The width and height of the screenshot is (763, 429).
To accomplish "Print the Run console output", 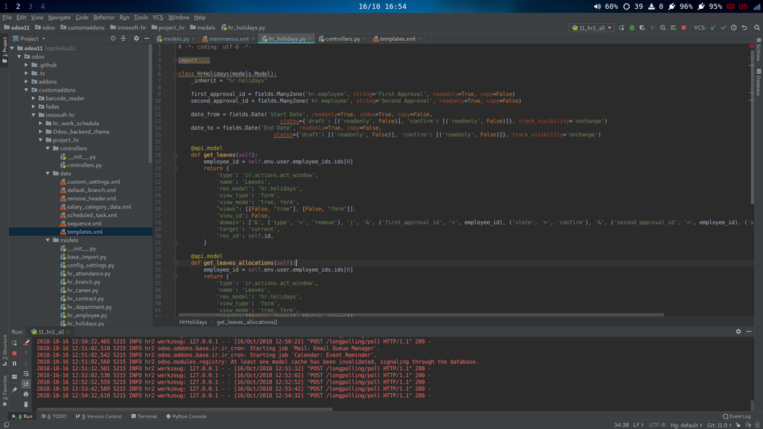I will (26, 394).
